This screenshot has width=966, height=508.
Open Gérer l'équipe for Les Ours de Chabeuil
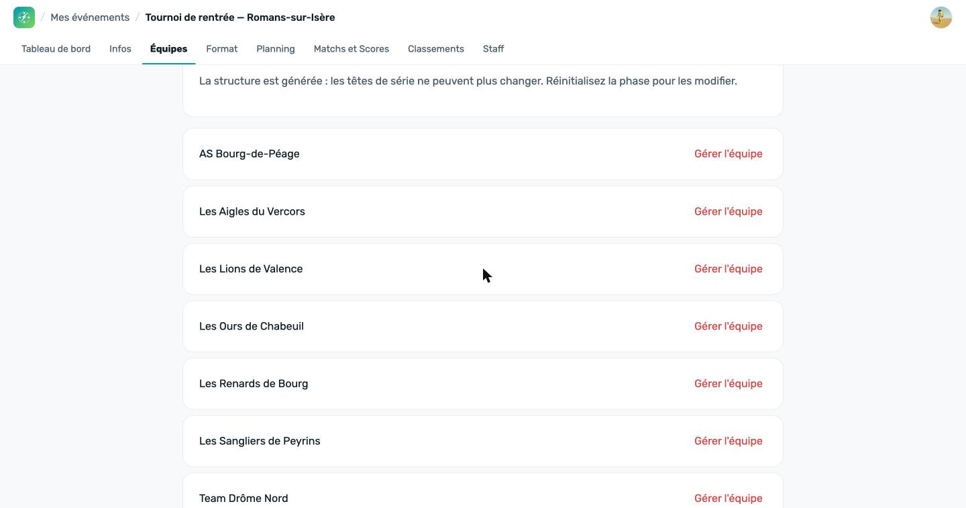tap(729, 326)
